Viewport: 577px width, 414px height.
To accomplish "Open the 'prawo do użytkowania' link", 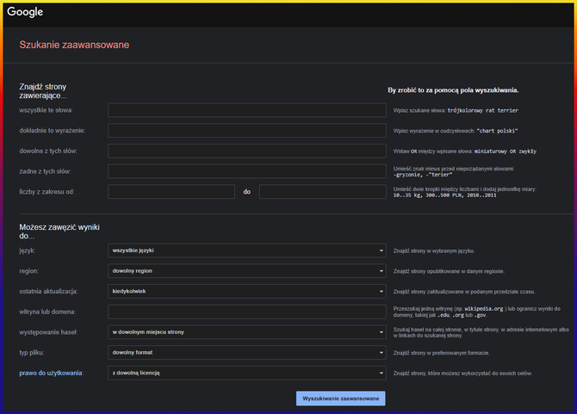I will coord(51,374).
